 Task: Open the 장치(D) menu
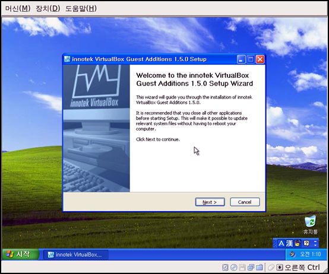tap(48, 8)
